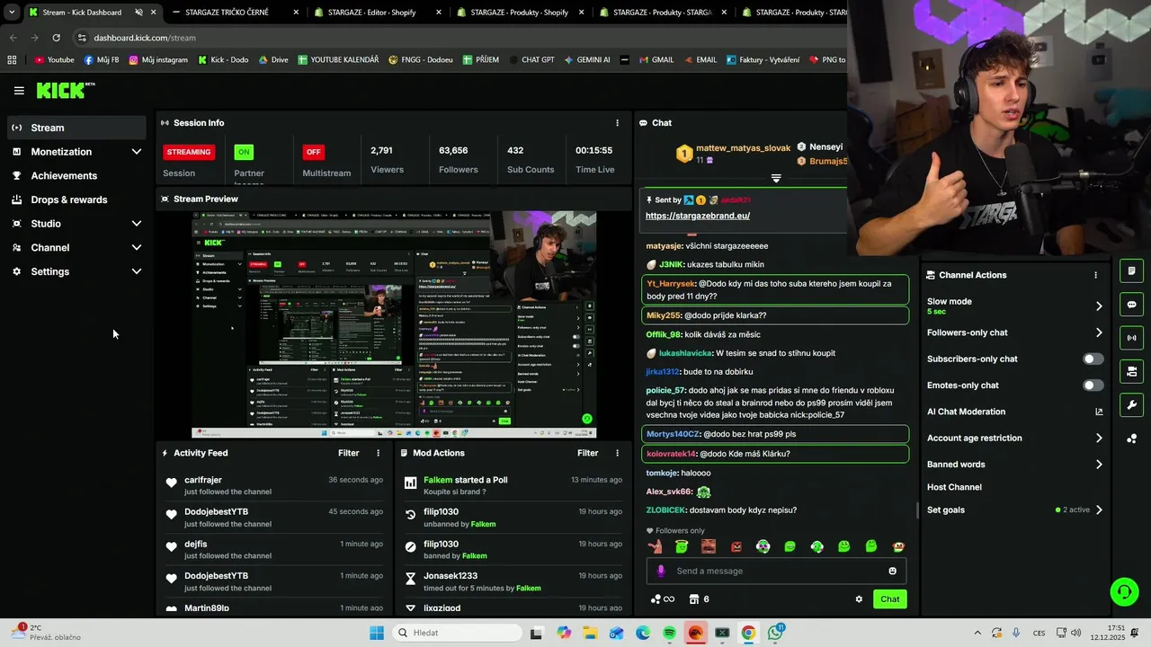Open Channel Actions three-dot menu

(x=1095, y=275)
